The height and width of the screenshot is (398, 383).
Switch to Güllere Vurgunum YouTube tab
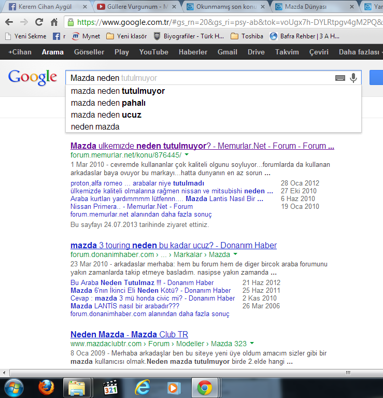coord(137,7)
